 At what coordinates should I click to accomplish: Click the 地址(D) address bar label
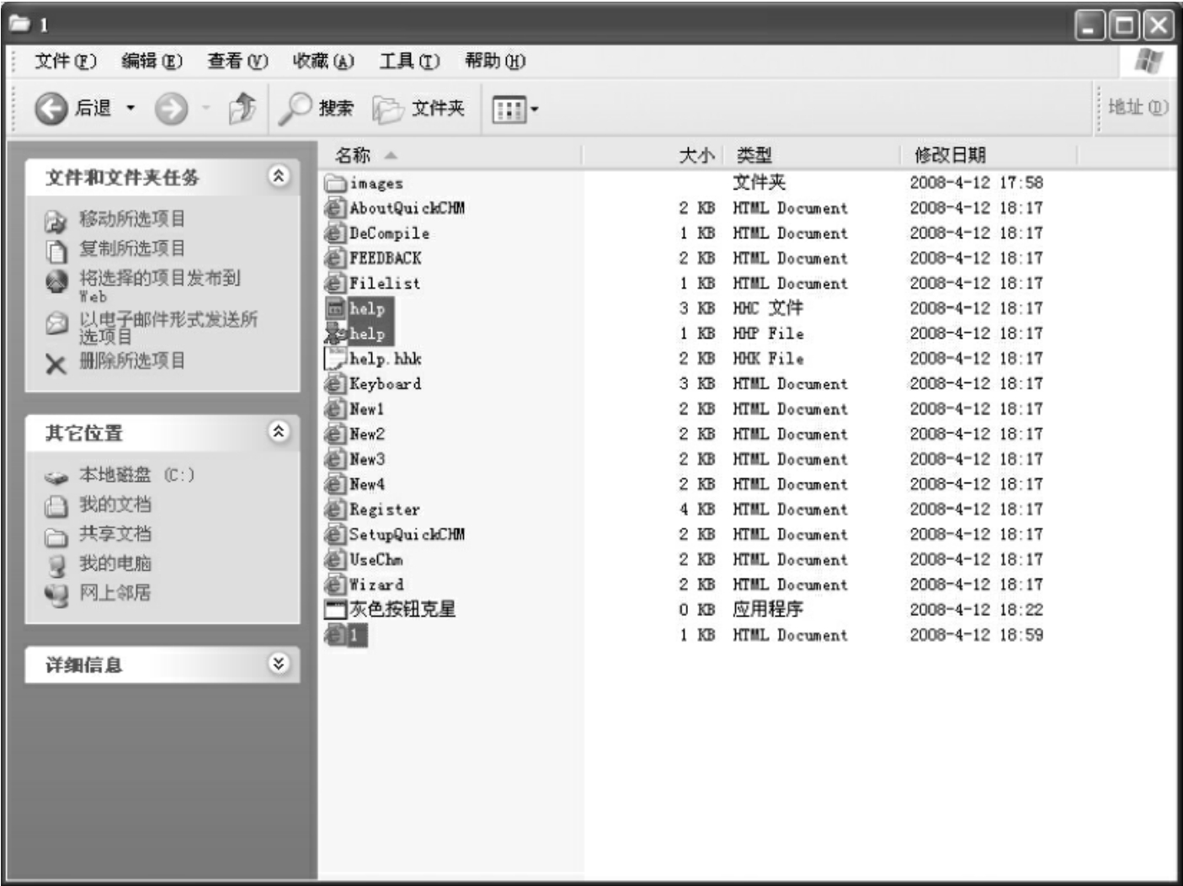[x=1138, y=108]
